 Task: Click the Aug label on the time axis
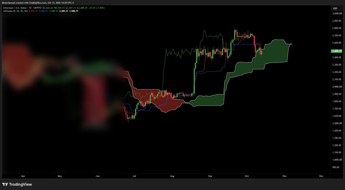click(x=172, y=176)
